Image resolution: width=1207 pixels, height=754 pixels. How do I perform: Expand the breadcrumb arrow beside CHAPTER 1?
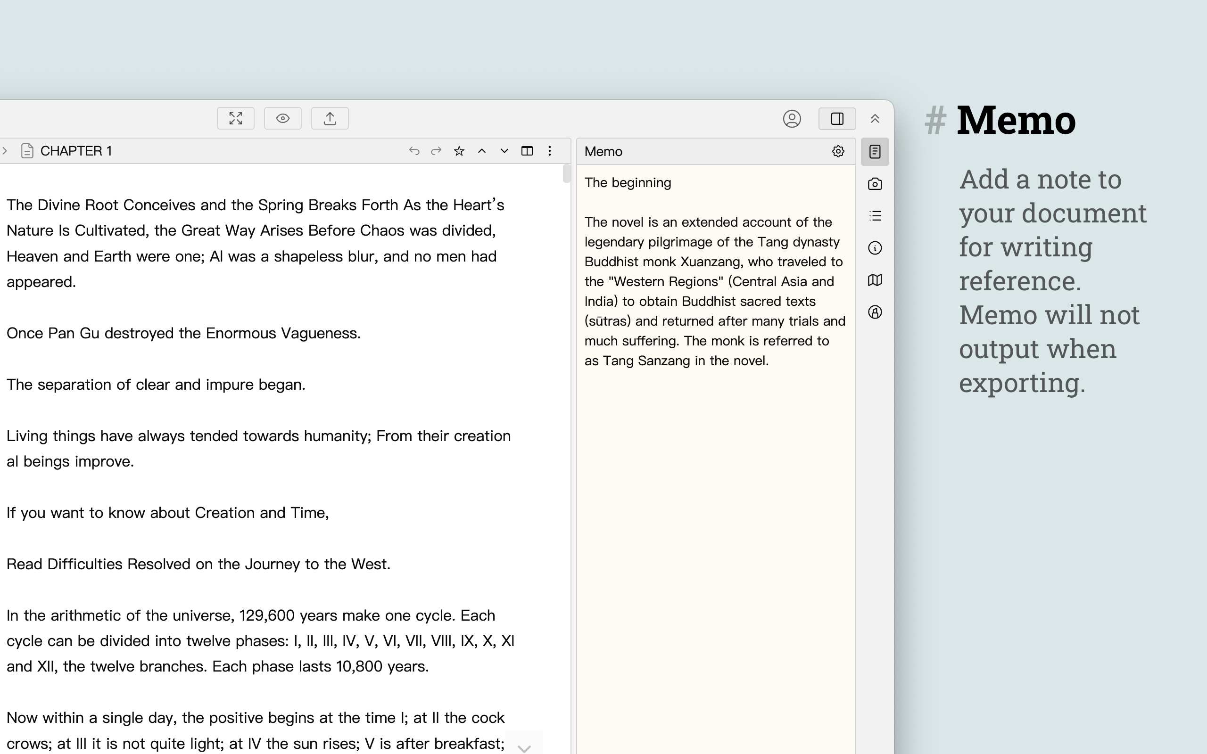pos(5,151)
